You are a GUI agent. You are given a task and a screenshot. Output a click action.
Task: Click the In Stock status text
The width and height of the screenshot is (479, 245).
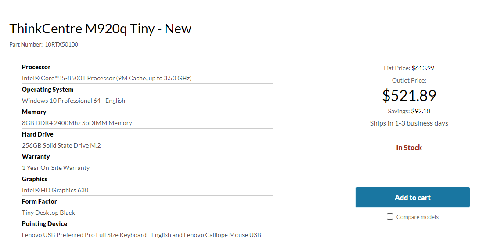(409, 148)
